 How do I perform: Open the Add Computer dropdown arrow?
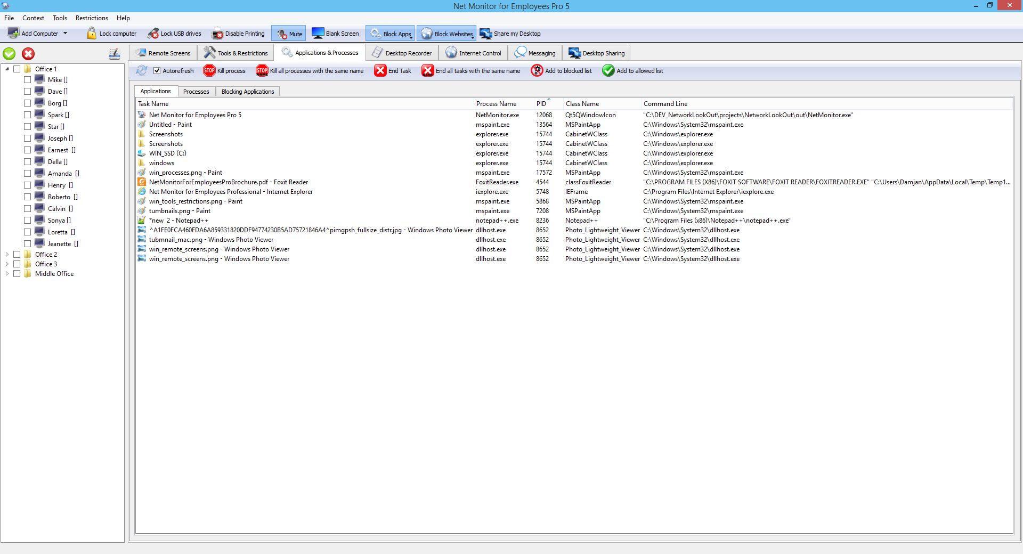(x=65, y=33)
